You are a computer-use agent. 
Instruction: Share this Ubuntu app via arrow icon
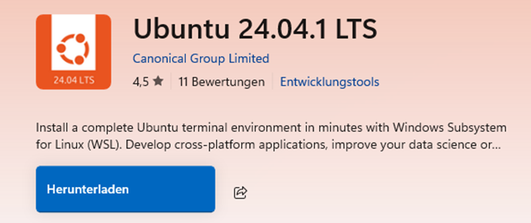coord(241,193)
